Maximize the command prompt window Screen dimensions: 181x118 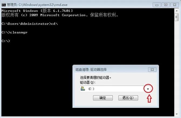pyautogui.click(x=166, y=5)
